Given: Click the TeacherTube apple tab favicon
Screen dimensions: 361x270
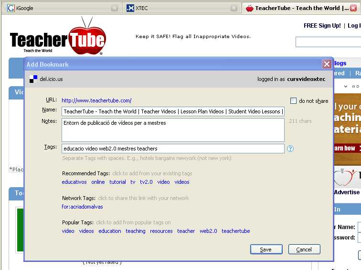Looking at the screenshot, I should coord(249,8).
